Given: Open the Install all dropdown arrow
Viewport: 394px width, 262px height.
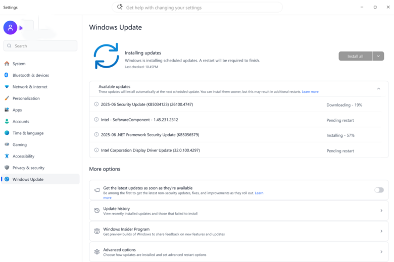Looking at the screenshot, I should [x=378, y=56].
